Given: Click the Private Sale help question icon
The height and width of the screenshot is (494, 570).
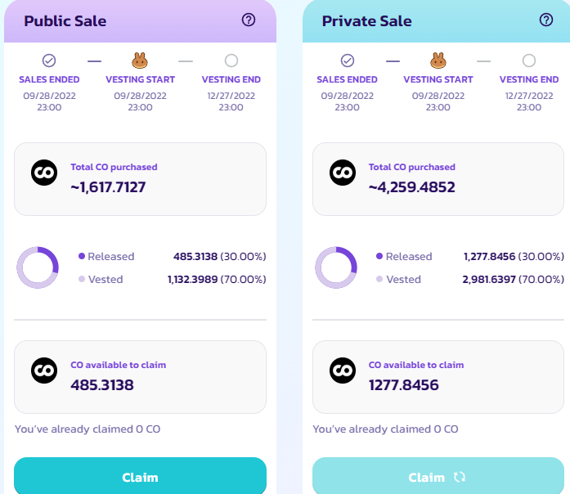Looking at the screenshot, I should pos(546,20).
